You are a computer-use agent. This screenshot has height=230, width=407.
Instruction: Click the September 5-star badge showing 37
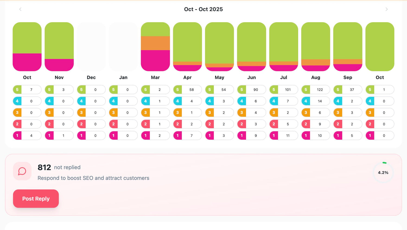348,90
